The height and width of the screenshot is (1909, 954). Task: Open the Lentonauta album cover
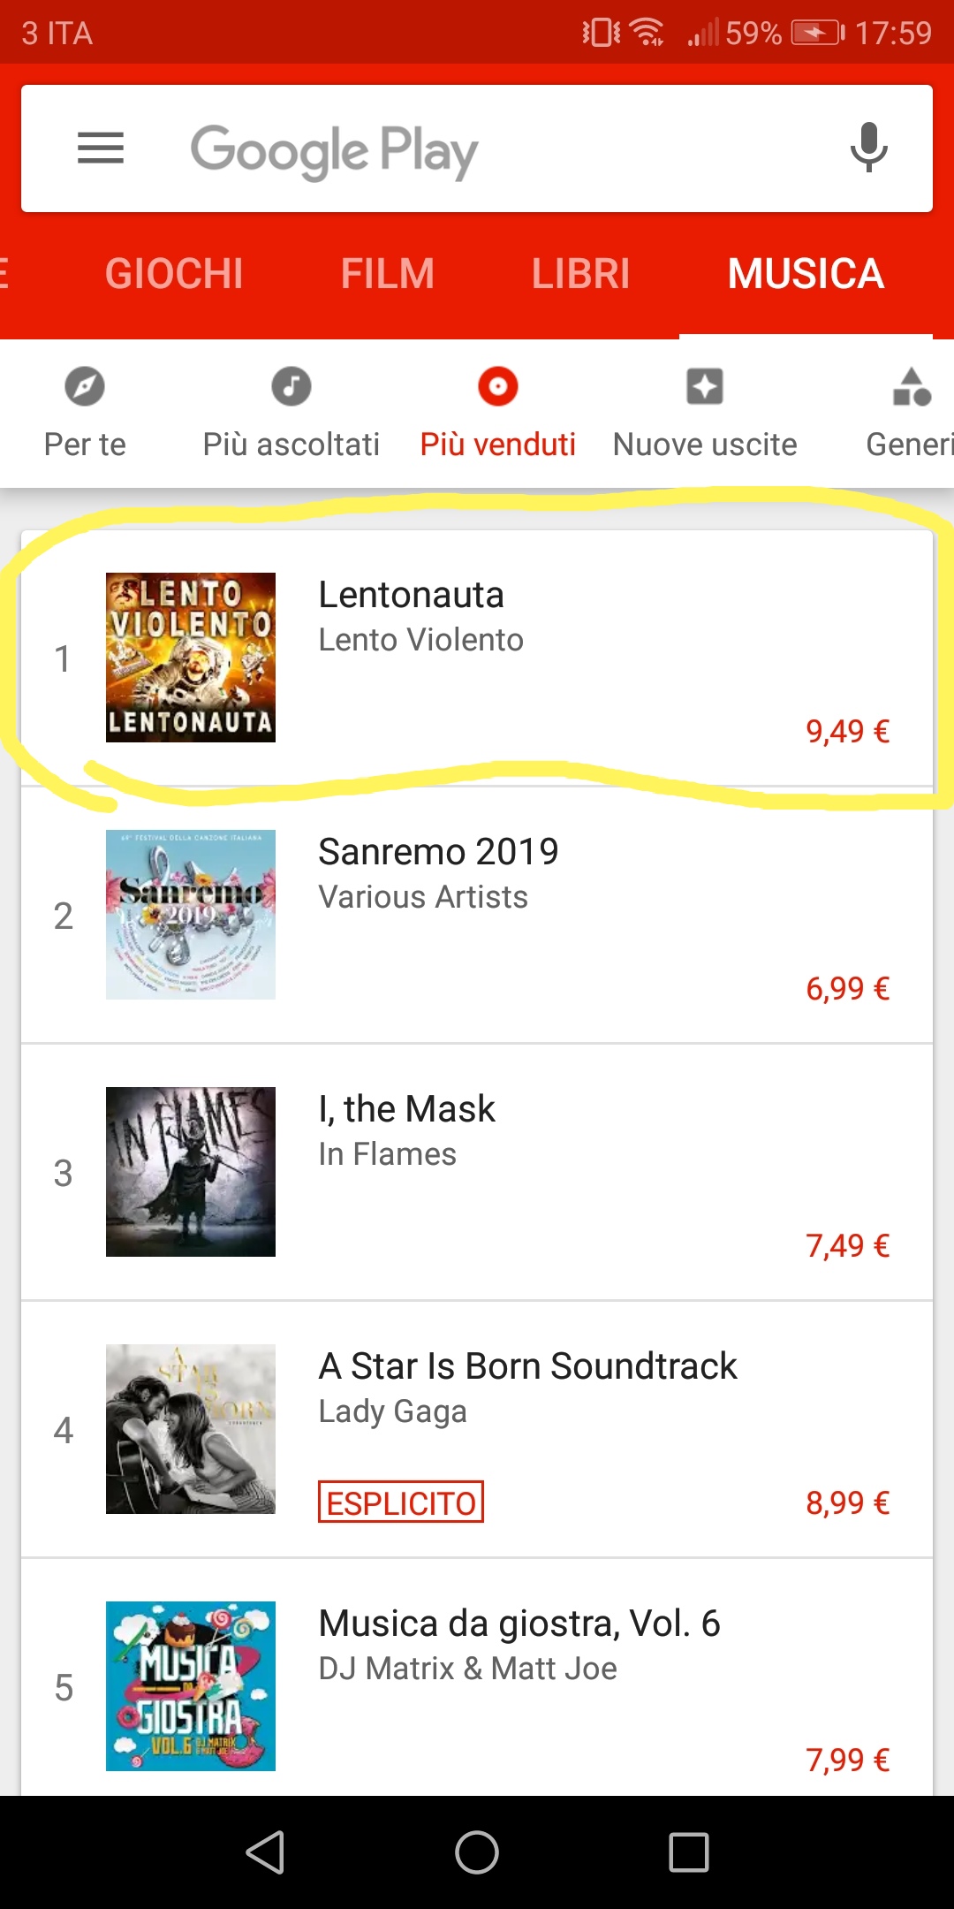[191, 658]
